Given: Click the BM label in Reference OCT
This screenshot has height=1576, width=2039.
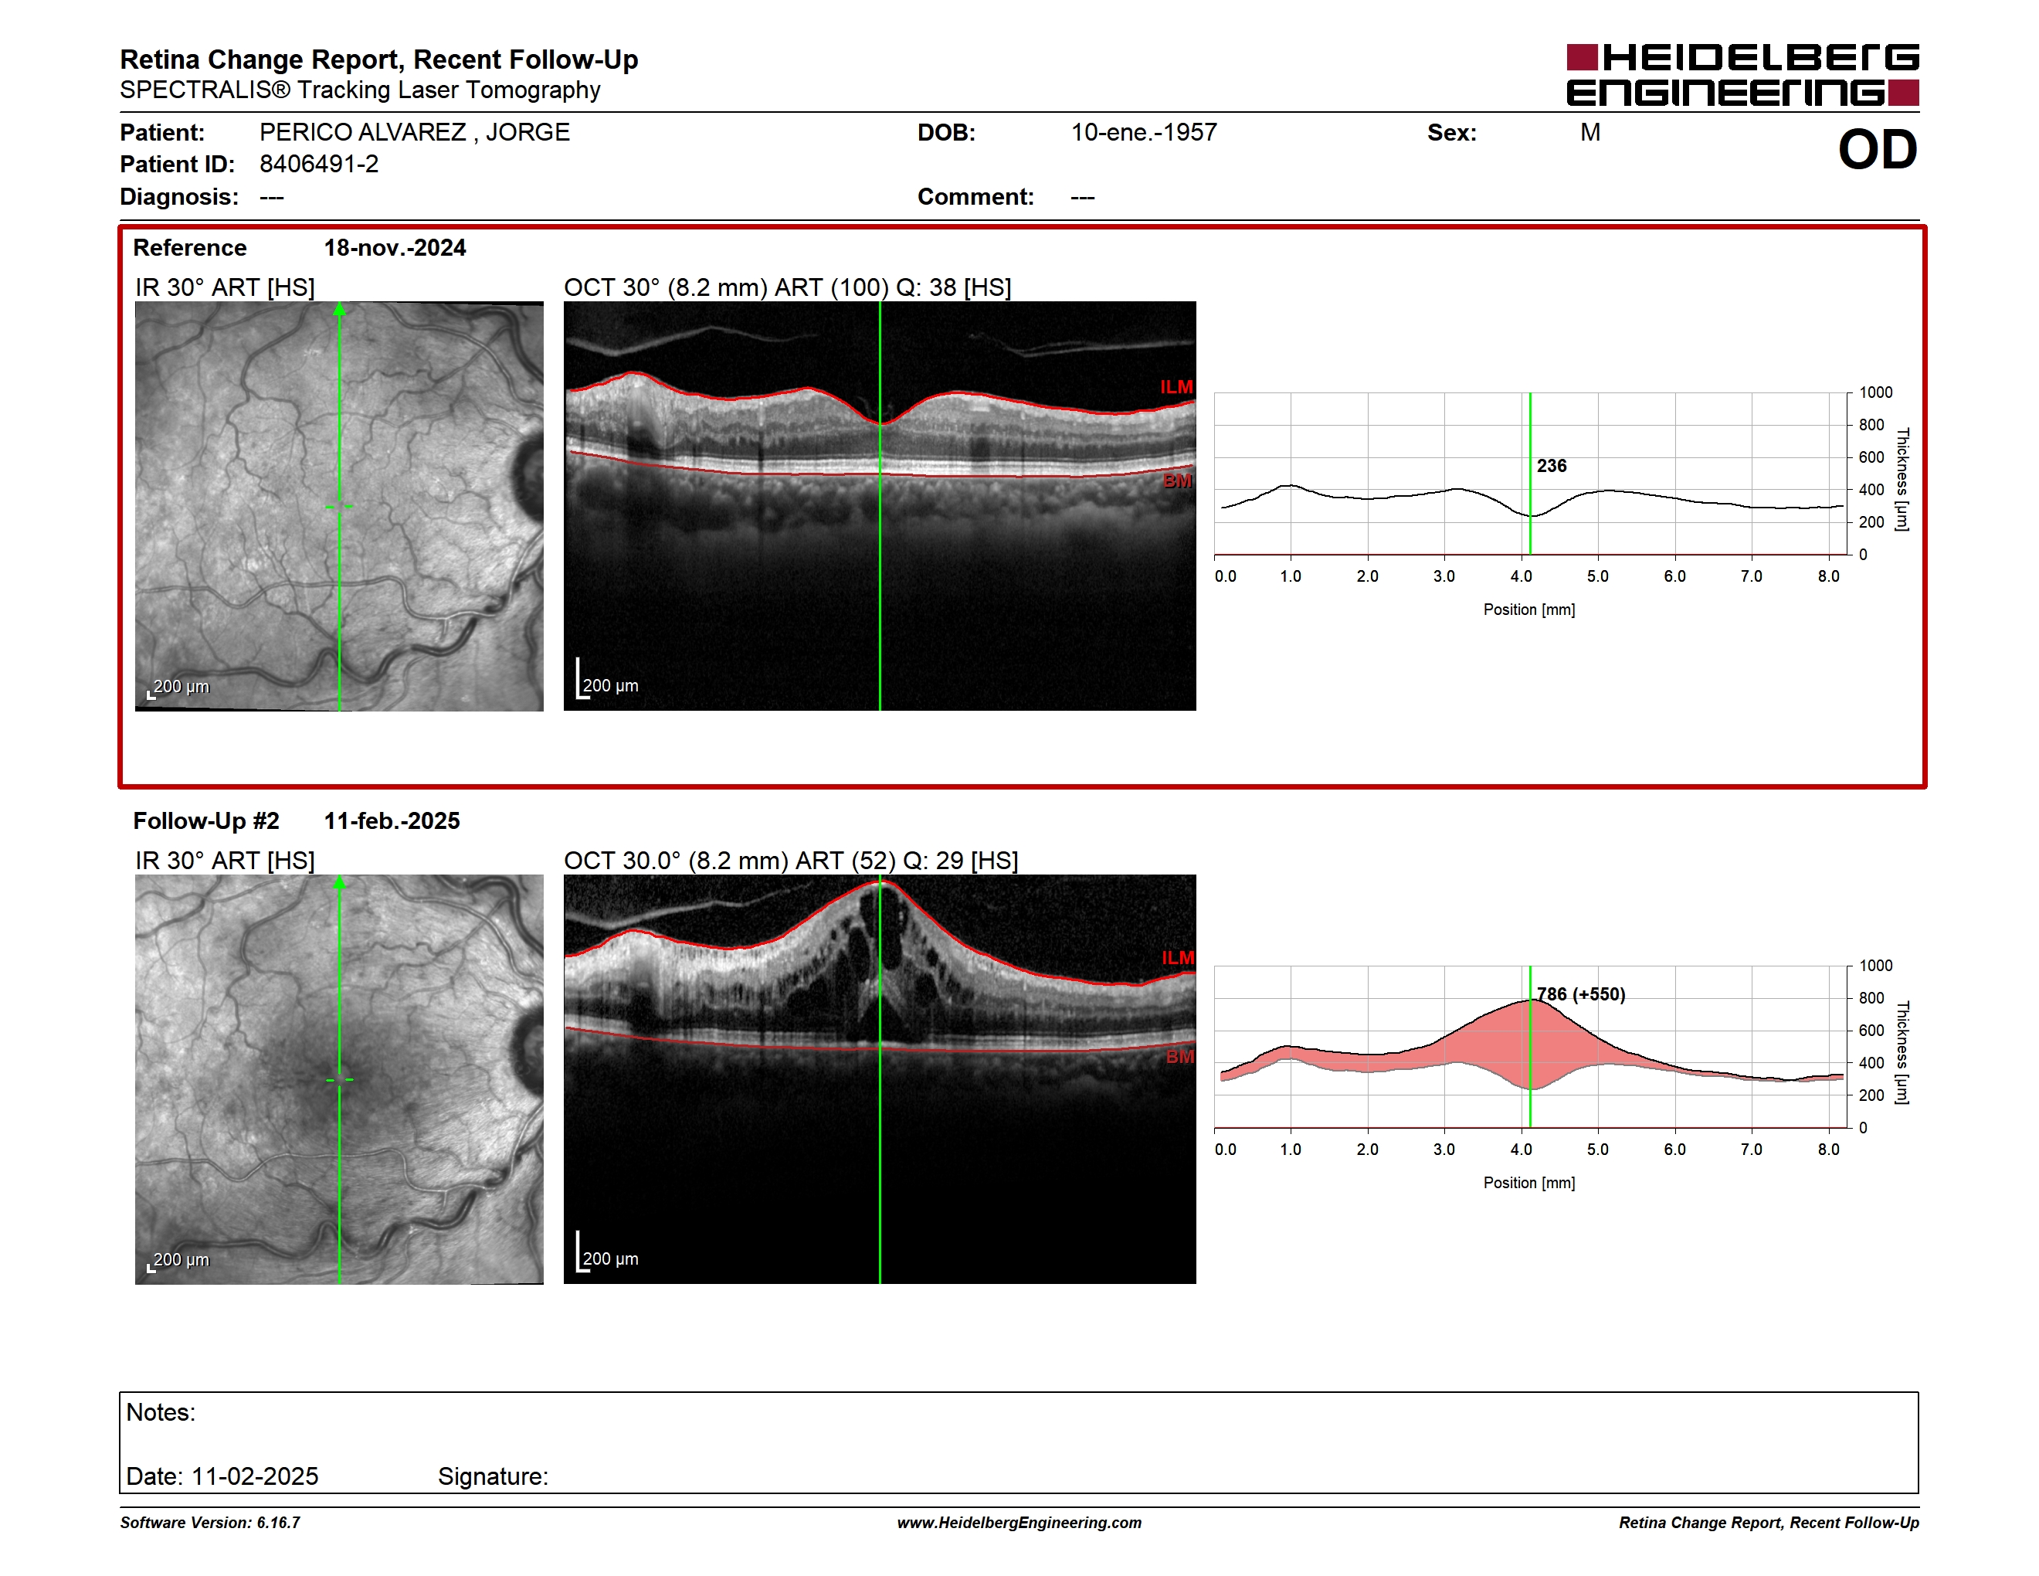Looking at the screenshot, I should (x=1177, y=481).
